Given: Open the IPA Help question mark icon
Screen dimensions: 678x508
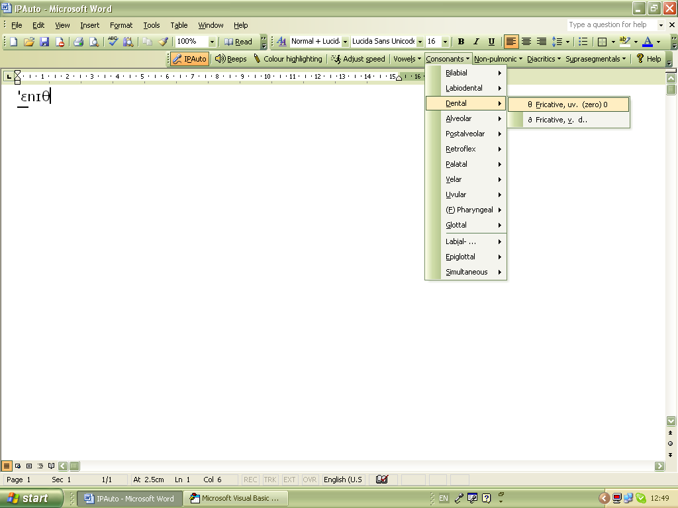Looking at the screenshot, I should coord(640,58).
